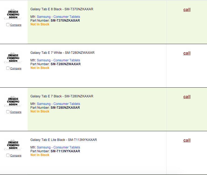Click Image Coming Soon thumbnail for Tab E 7 White
Screen dimensions: 207x175
click(13, 58)
